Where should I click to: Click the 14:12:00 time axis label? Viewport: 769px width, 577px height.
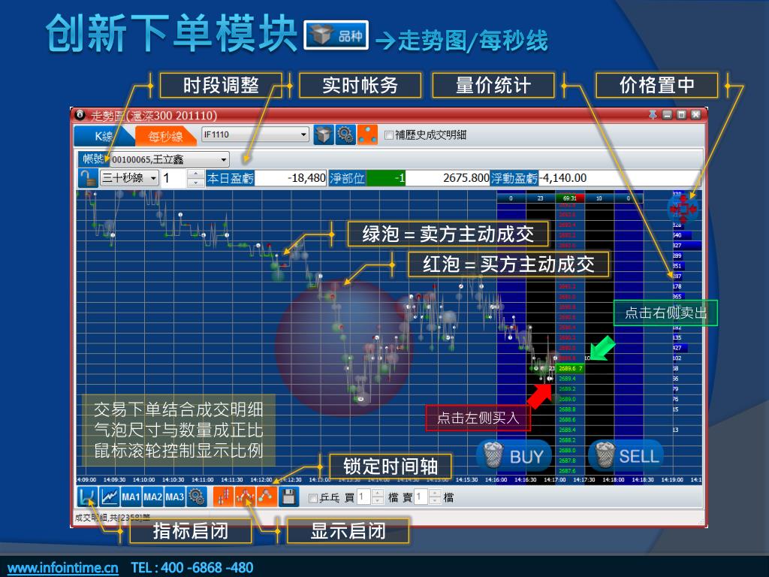pyautogui.click(x=261, y=480)
